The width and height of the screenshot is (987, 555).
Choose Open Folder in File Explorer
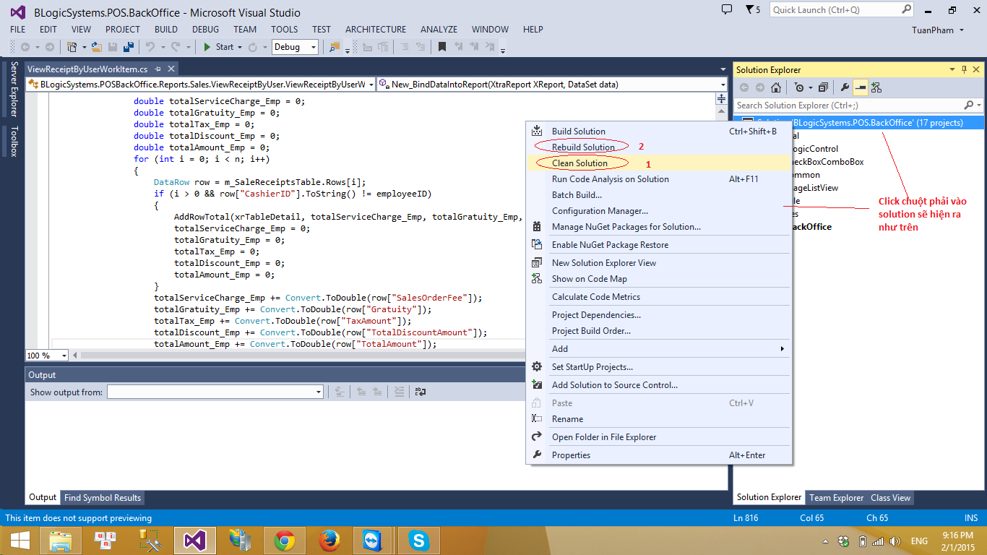pyautogui.click(x=659, y=437)
